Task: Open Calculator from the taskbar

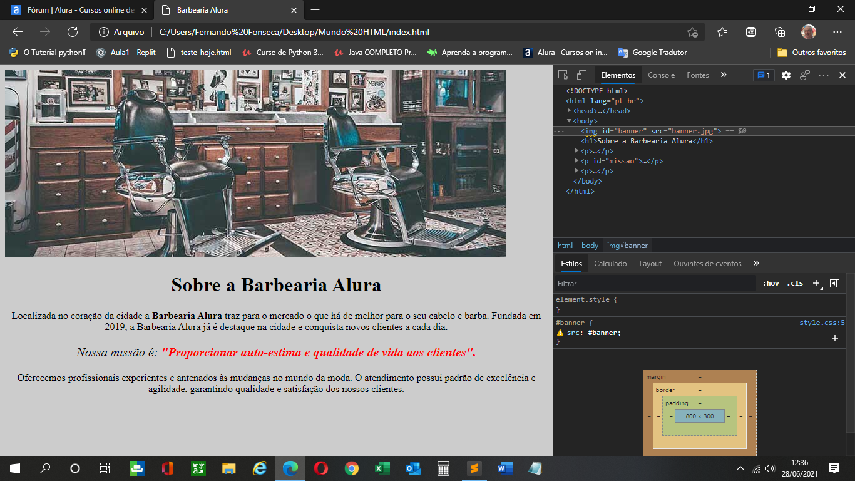Action: pyautogui.click(x=444, y=468)
